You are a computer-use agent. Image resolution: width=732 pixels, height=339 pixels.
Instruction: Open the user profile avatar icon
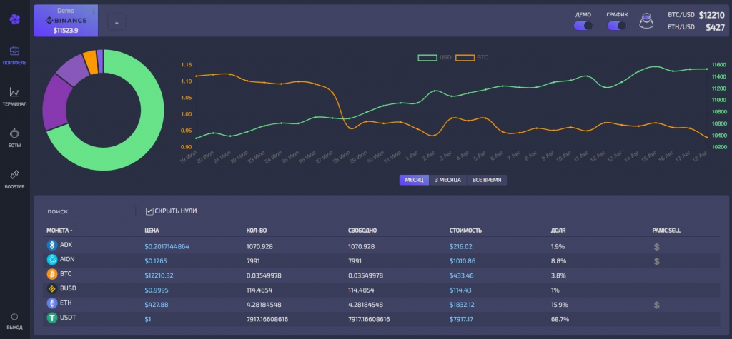[x=648, y=21]
